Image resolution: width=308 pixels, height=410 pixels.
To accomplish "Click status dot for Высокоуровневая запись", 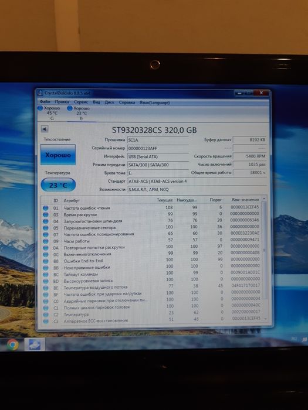I will [x=46, y=281].
